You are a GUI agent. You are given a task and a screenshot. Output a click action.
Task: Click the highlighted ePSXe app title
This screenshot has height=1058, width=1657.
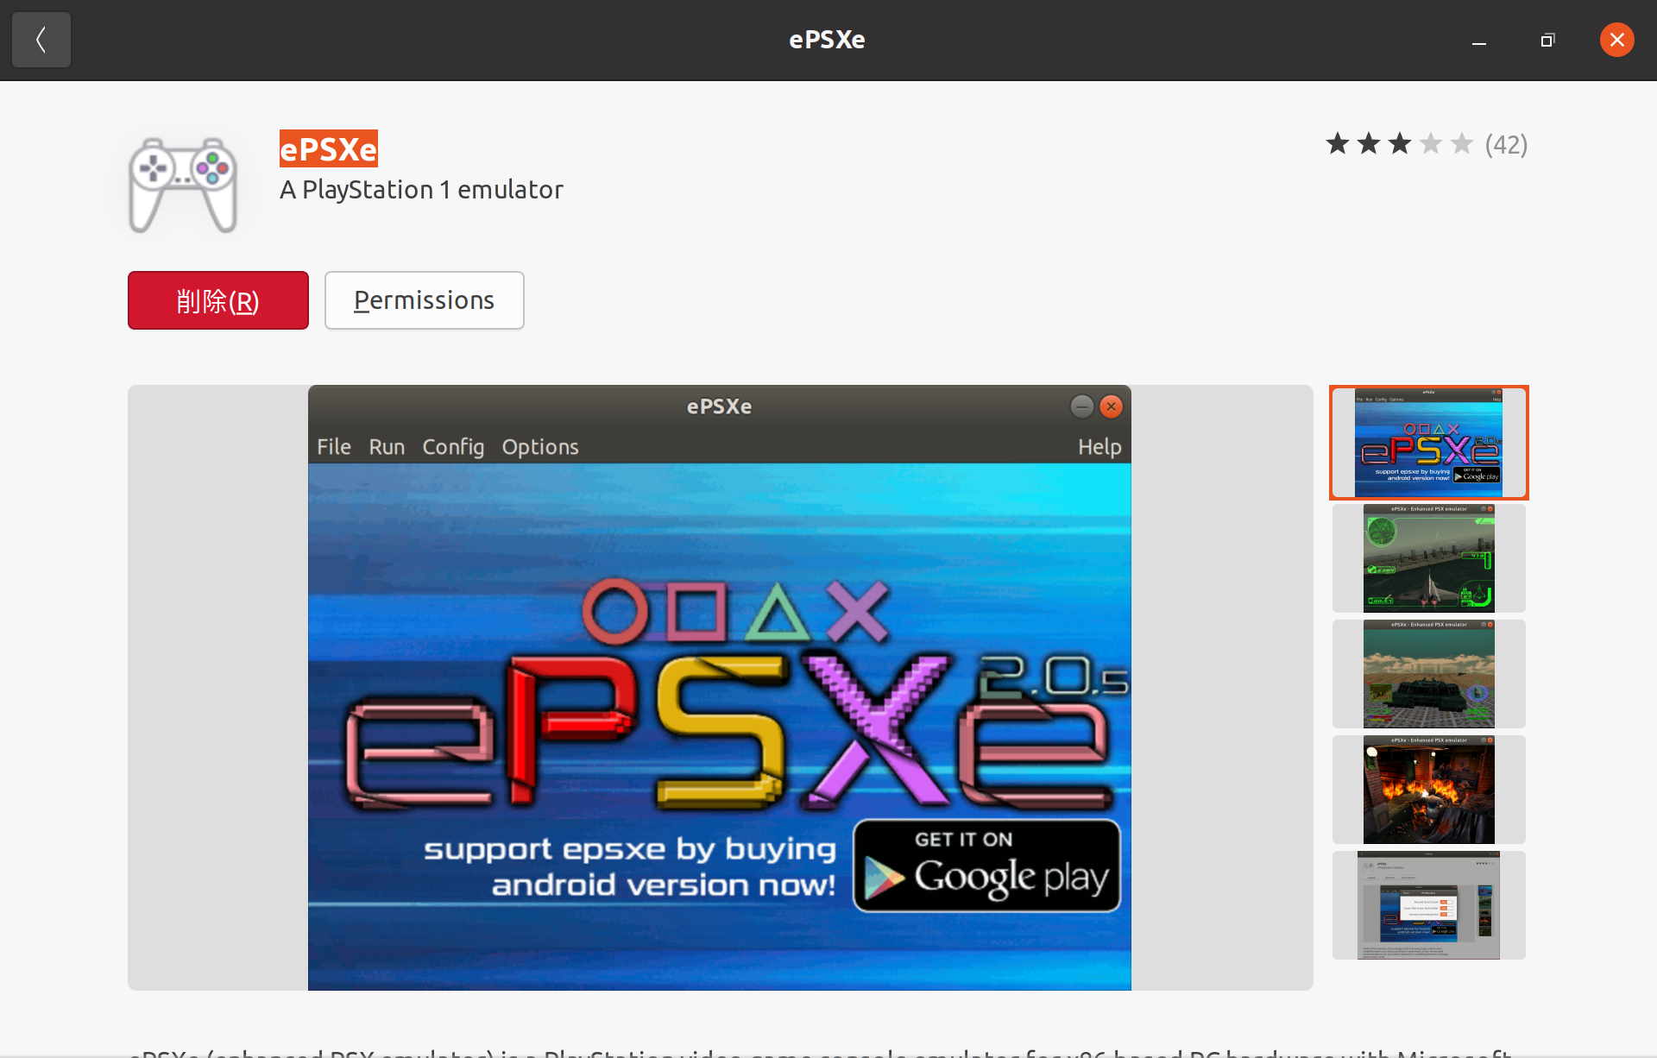(329, 148)
